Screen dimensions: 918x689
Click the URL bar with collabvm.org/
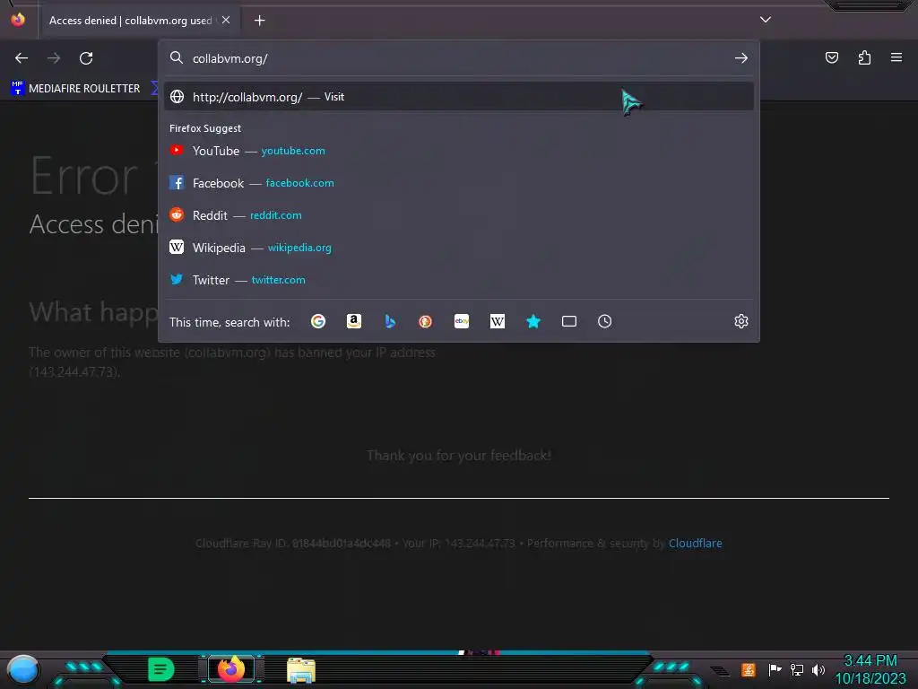click(459, 58)
